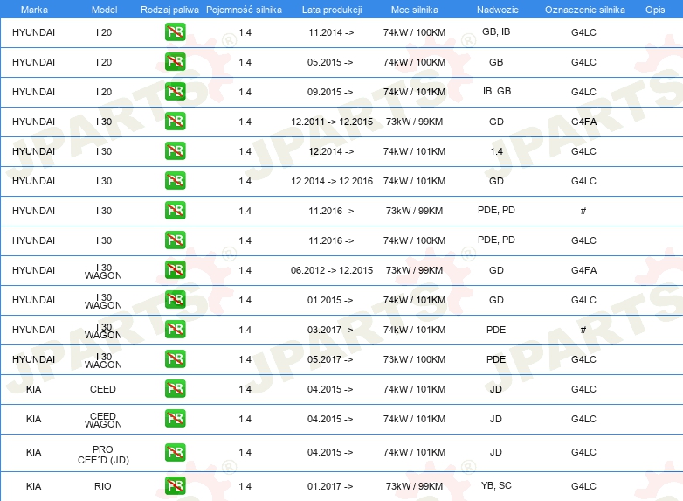This screenshot has height=501, width=683.
Task: Select the '01.2015 ->' production date cell
Action: 330,300
